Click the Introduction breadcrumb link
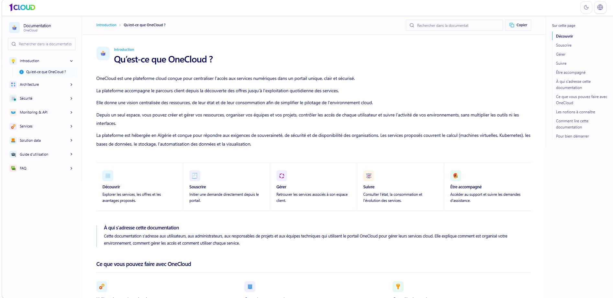The width and height of the screenshot is (613, 298). tap(106, 25)
